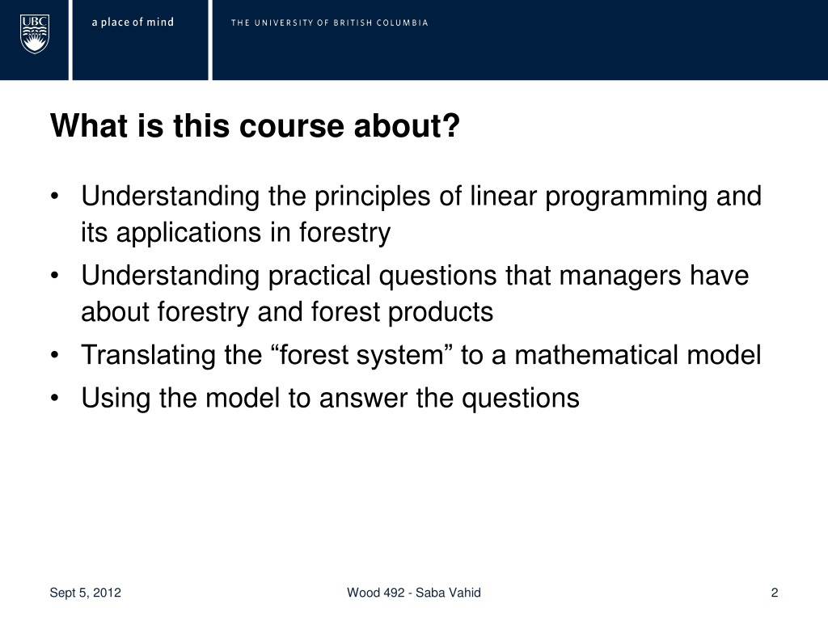Click the second bullet point marker
This screenshot has width=828, height=621.
click(x=54, y=276)
